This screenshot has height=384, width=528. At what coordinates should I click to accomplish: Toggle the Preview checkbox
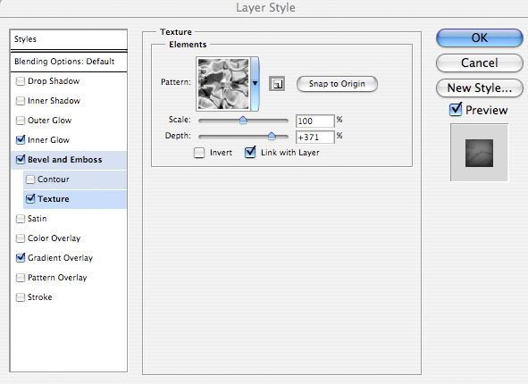pos(456,109)
